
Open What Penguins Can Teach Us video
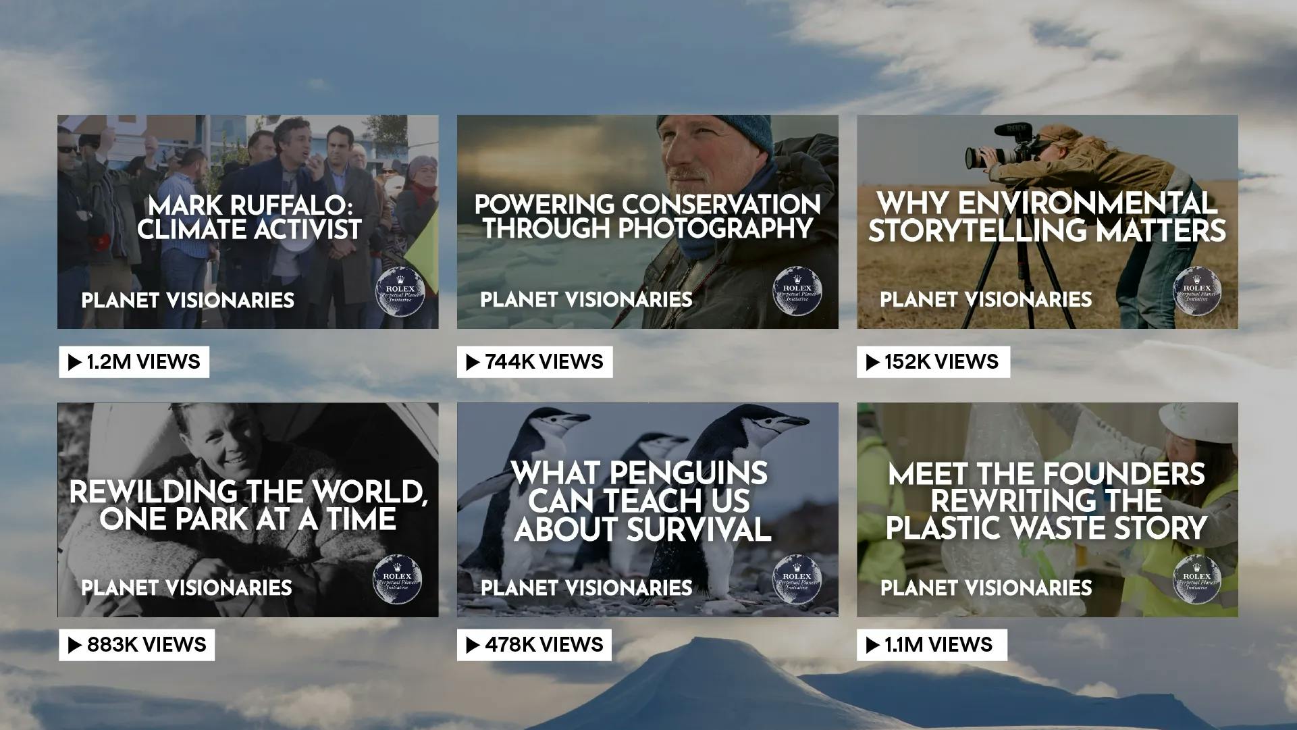coord(647,510)
